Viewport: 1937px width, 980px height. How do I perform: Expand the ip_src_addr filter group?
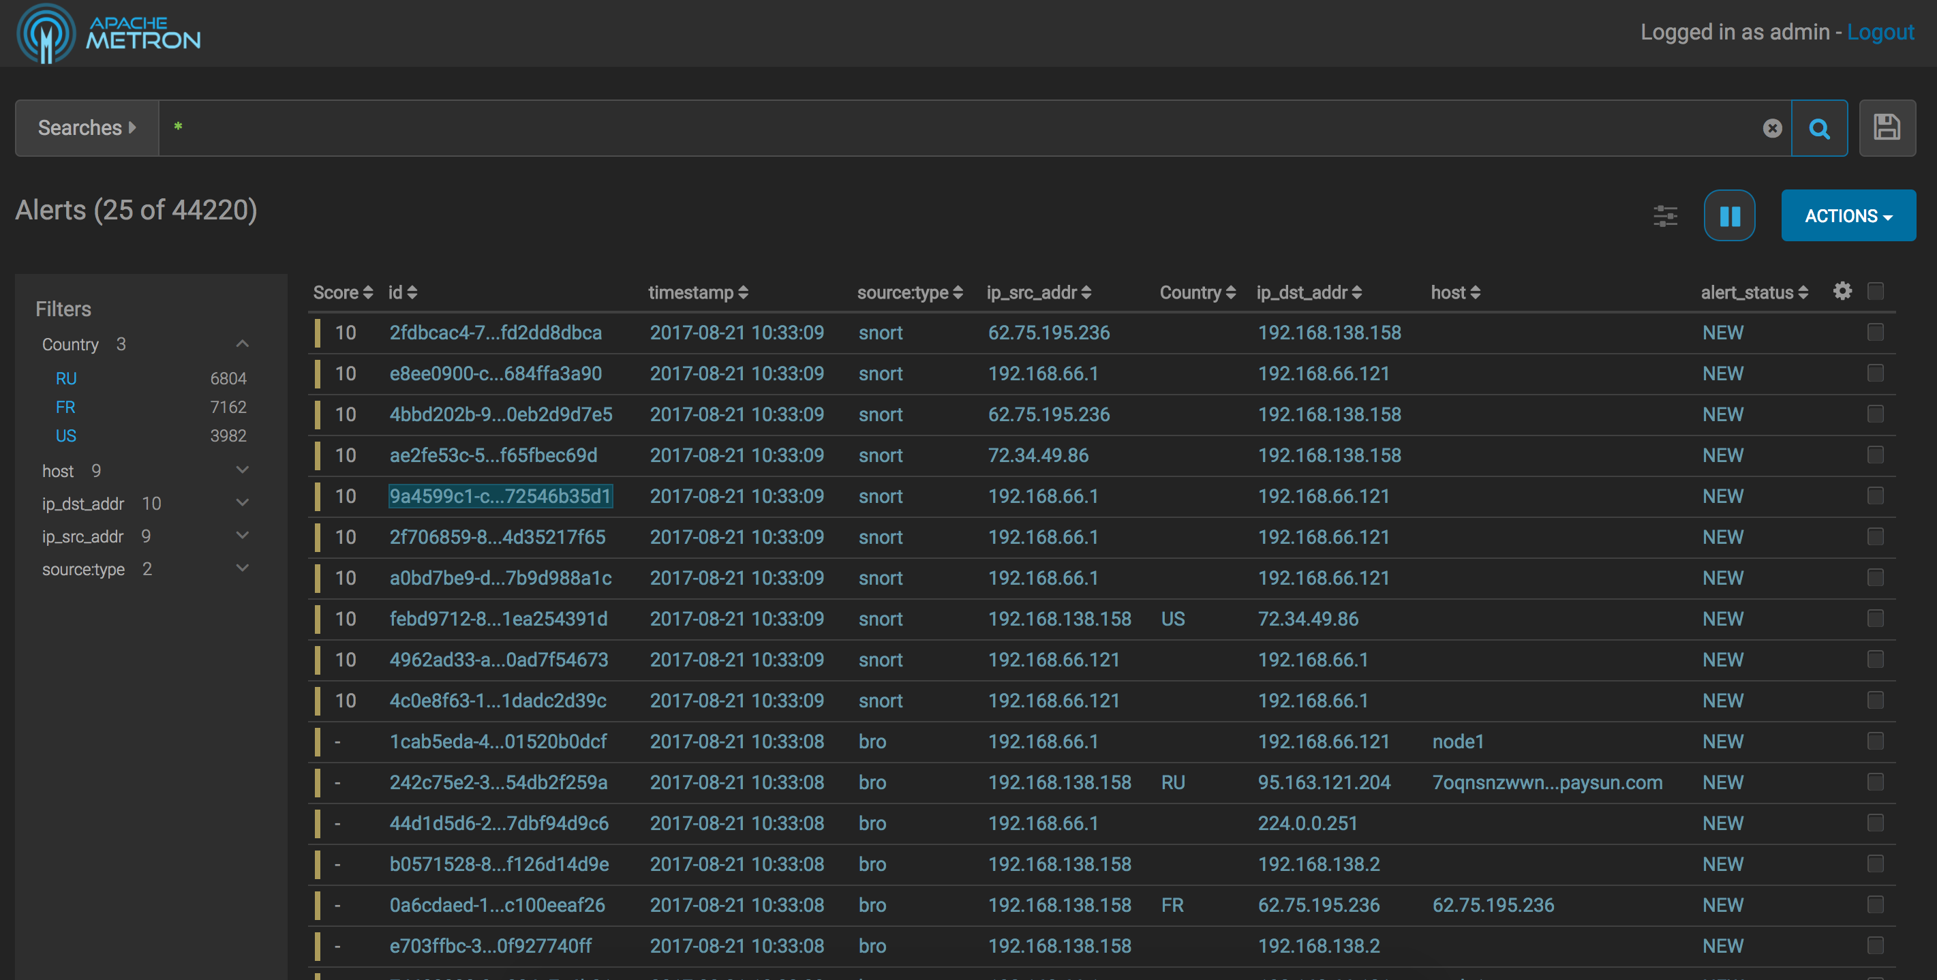click(x=242, y=536)
